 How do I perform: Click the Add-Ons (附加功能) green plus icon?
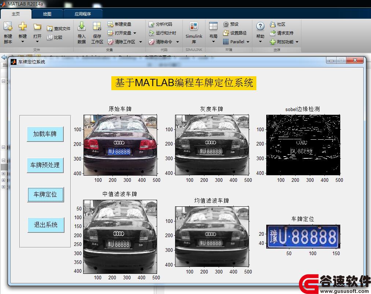273,42
